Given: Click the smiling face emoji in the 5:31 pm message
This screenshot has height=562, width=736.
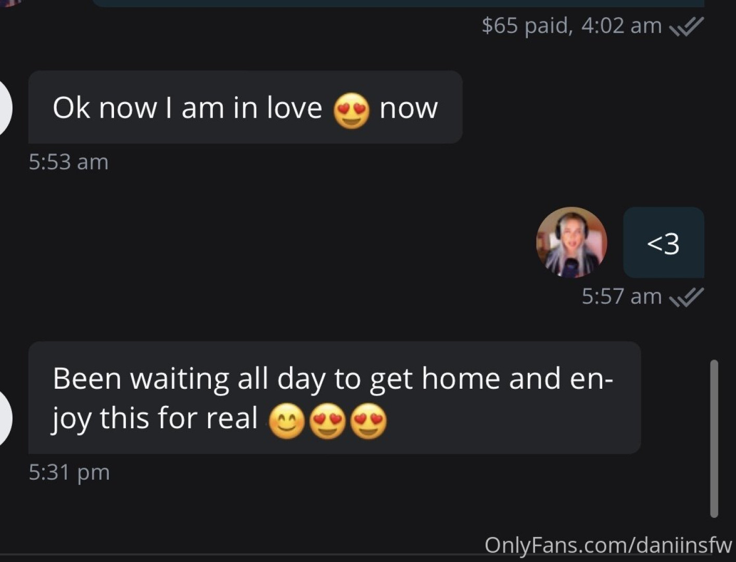Looking at the screenshot, I should click(x=286, y=420).
